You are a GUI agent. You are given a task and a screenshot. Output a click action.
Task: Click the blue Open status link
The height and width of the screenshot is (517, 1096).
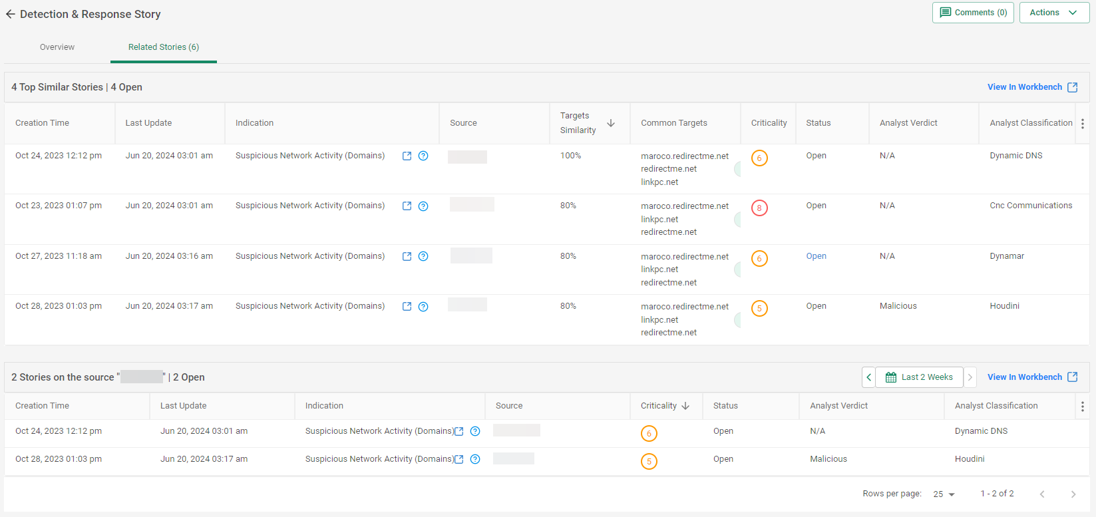point(816,256)
